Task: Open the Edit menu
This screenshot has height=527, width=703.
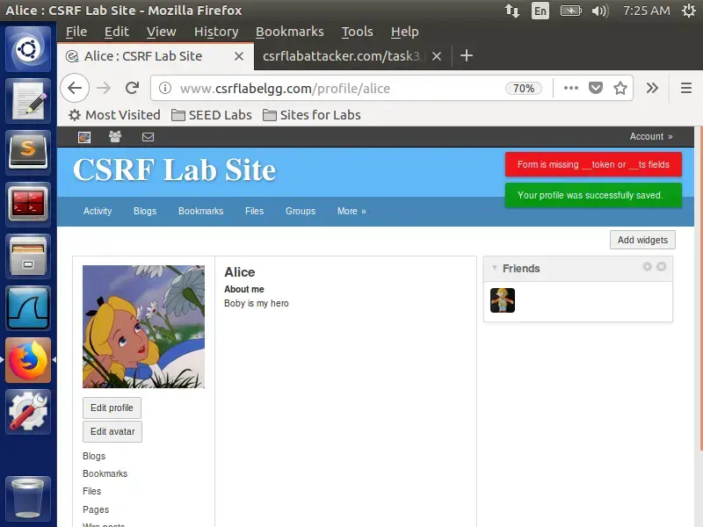Action: click(x=117, y=32)
